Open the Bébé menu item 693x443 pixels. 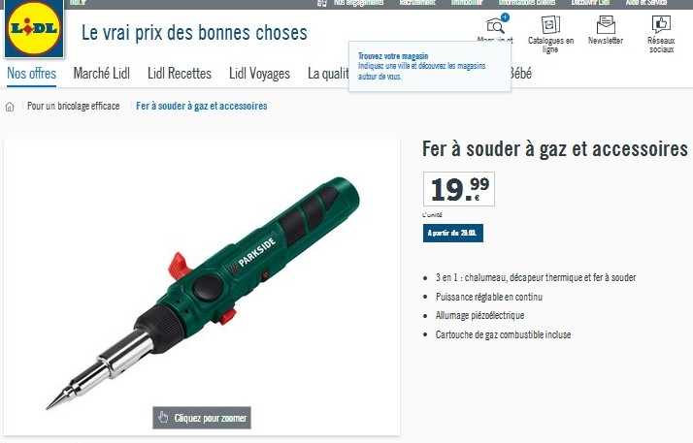[x=521, y=74]
